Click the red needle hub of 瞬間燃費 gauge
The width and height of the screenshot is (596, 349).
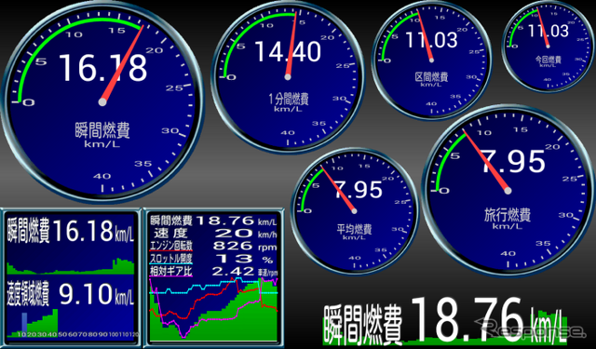[x=102, y=101]
